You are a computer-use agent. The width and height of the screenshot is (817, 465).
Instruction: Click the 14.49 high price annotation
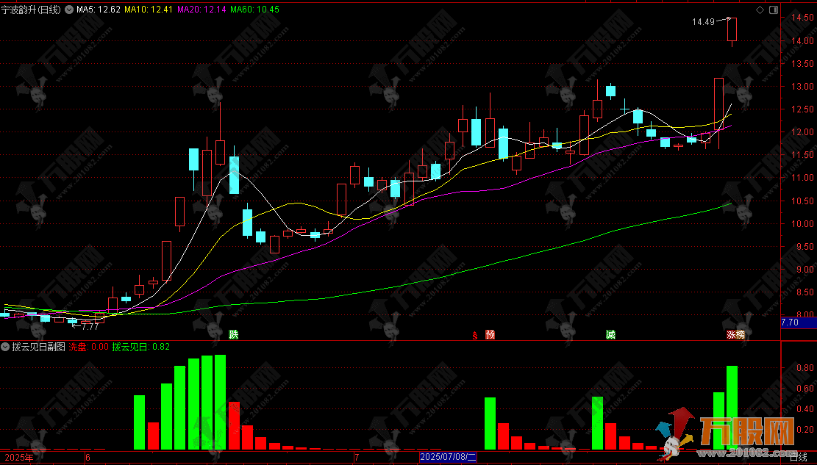pyautogui.click(x=702, y=22)
